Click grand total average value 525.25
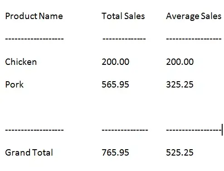The height and width of the screenshot is (171, 224). coord(180,152)
